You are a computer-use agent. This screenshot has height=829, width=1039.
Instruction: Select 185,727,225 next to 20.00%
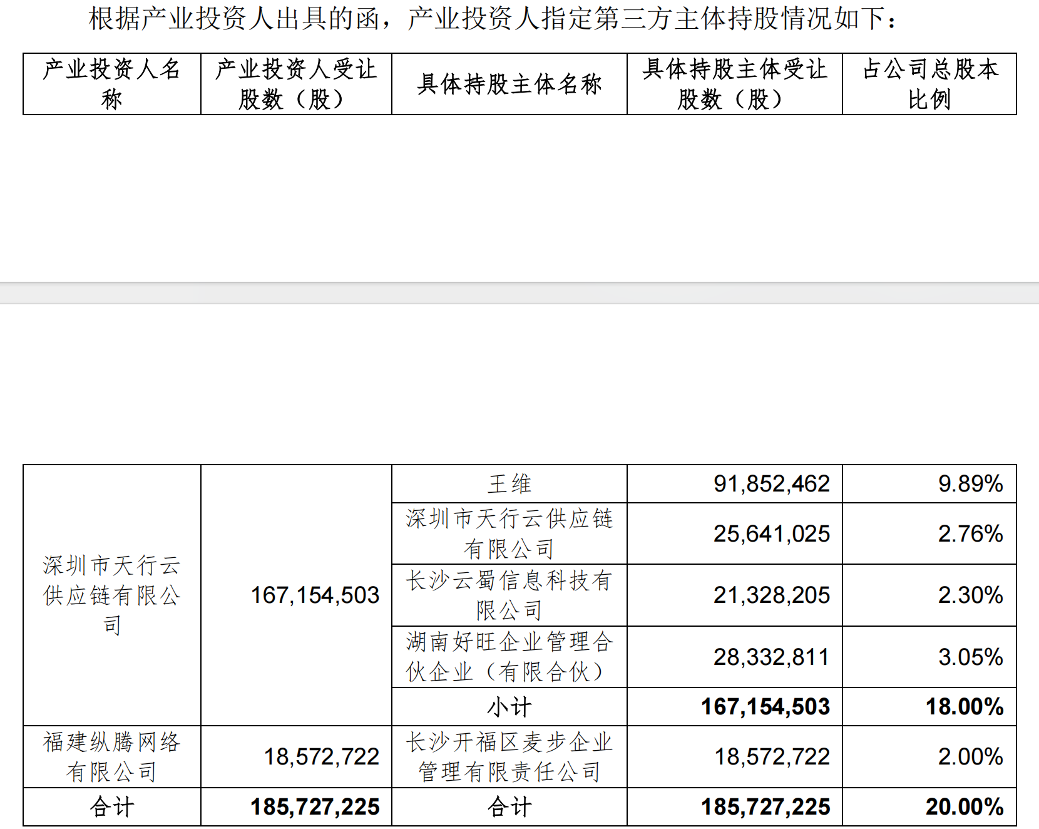[765, 806]
